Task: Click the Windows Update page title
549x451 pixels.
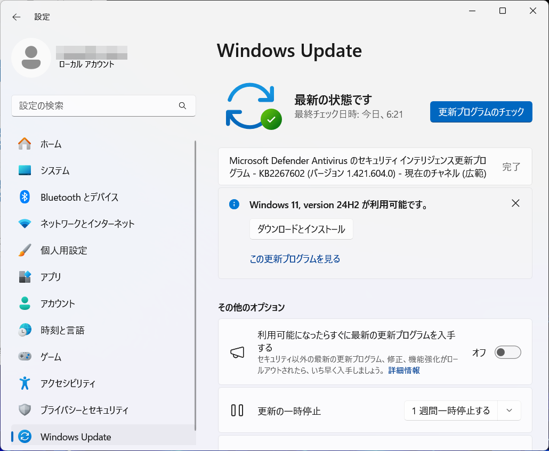Action: [289, 51]
